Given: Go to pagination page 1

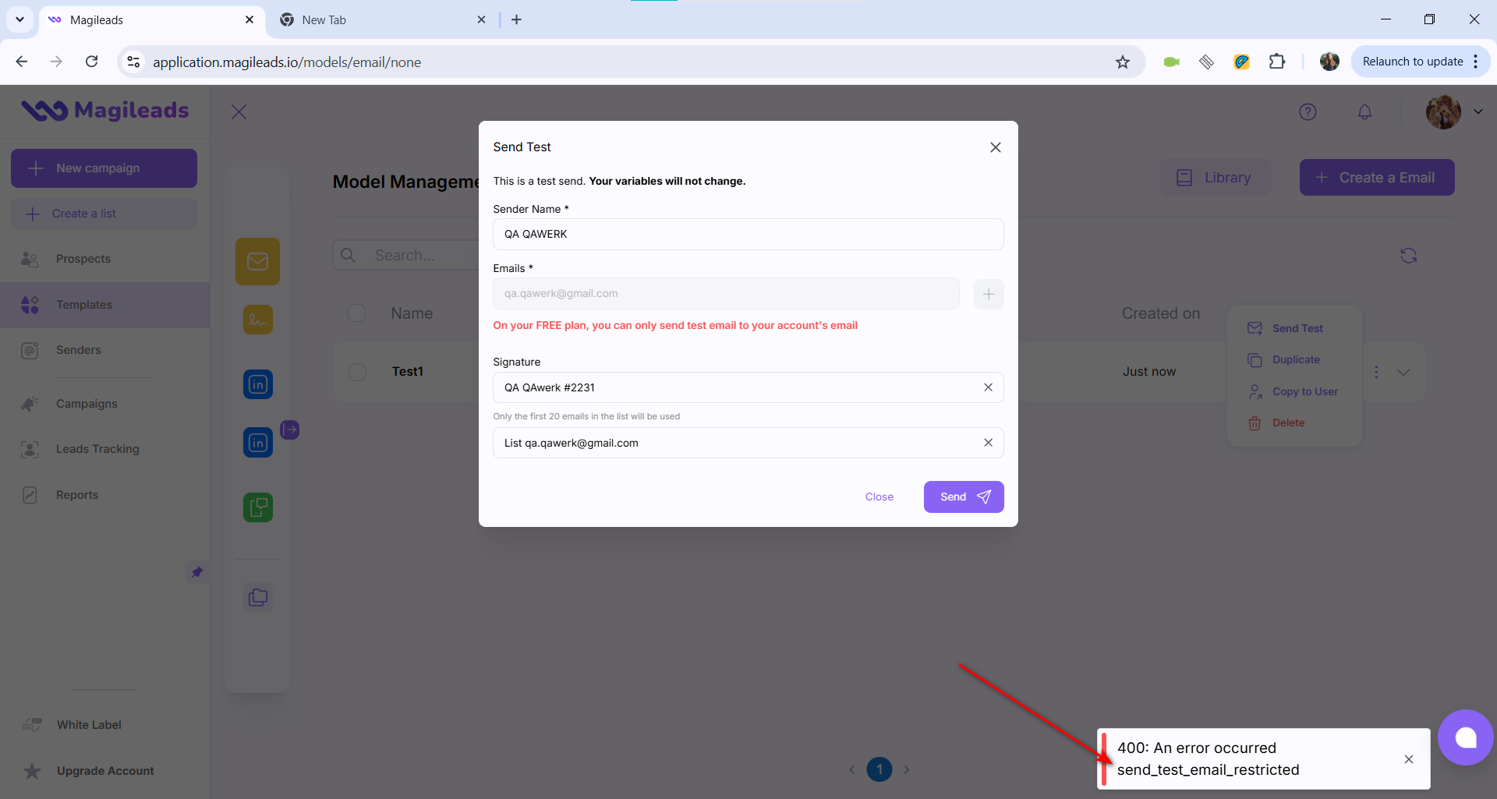Looking at the screenshot, I should pos(879,769).
